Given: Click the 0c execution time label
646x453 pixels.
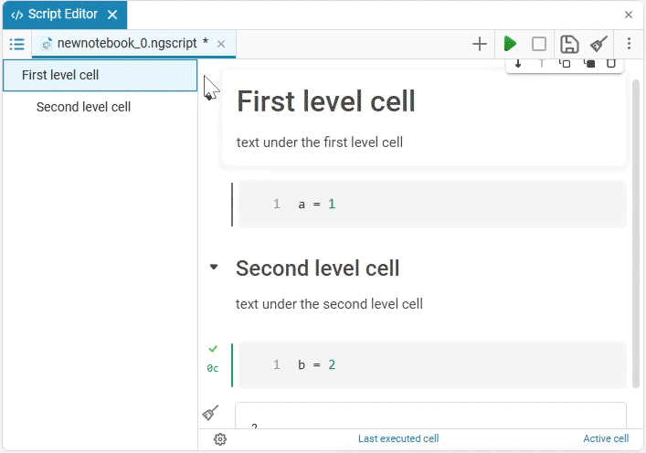Looking at the screenshot, I should 213,368.
